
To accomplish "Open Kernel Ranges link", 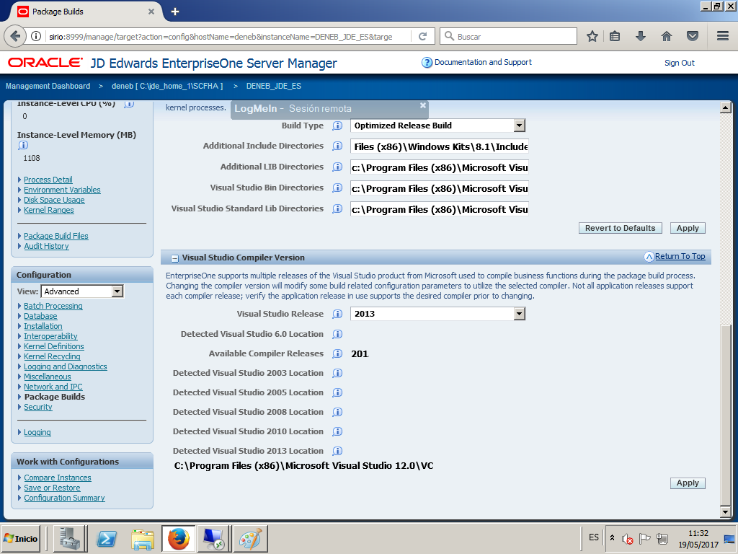I will coord(49,210).
